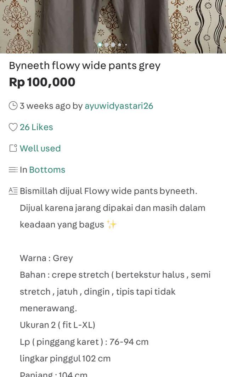Image resolution: width=226 pixels, height=377 pixels.
Task: Select the third image carousel dot
Action: (113, 45)
